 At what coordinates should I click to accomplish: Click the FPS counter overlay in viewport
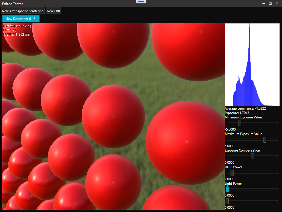pyautogui.click(x=10, y=30)
